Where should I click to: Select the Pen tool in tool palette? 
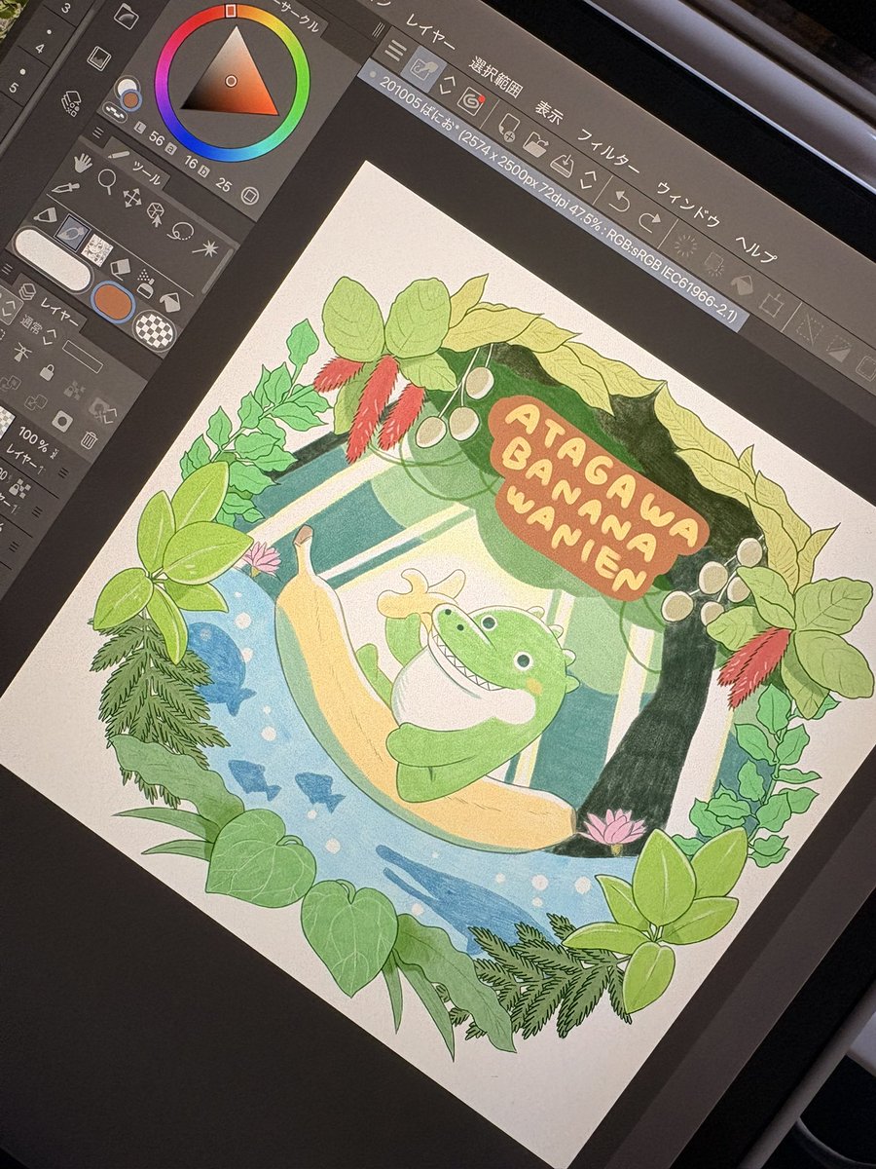tap(46, 214)
